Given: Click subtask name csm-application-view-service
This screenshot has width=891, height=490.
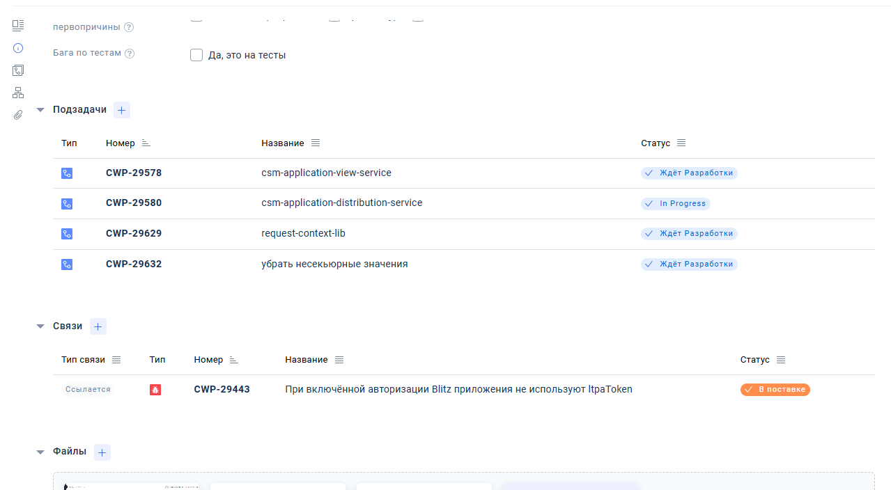Looking at the screenshot, I should pyautogui.click(x=326, y=173).
